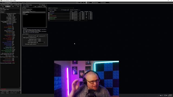
Task: Increase Default gem quality with plus button
Action: tap(39, 41)
